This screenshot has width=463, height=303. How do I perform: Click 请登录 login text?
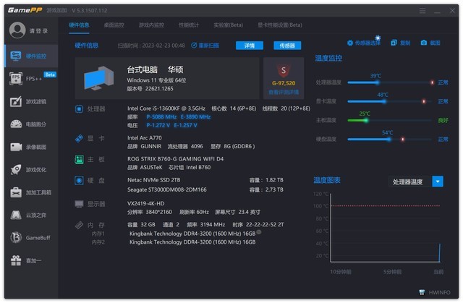coord(38,30)
